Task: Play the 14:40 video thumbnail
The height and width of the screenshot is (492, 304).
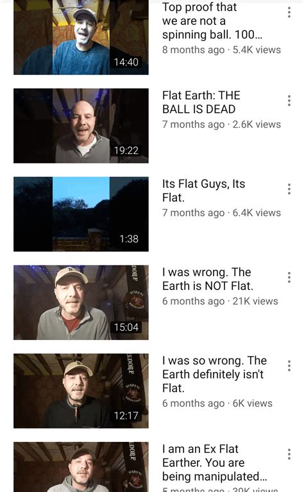Action: pos(81,37)
